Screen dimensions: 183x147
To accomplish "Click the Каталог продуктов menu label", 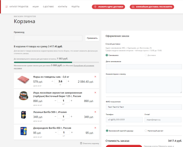I will [x=19, y=7].
